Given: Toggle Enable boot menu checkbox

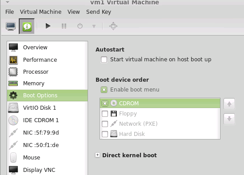Looking at the screenshot, I should pos(104,90).
